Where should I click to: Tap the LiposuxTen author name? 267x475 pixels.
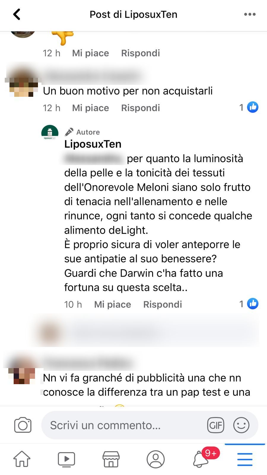pyautogui.click(x=93, y=144)
